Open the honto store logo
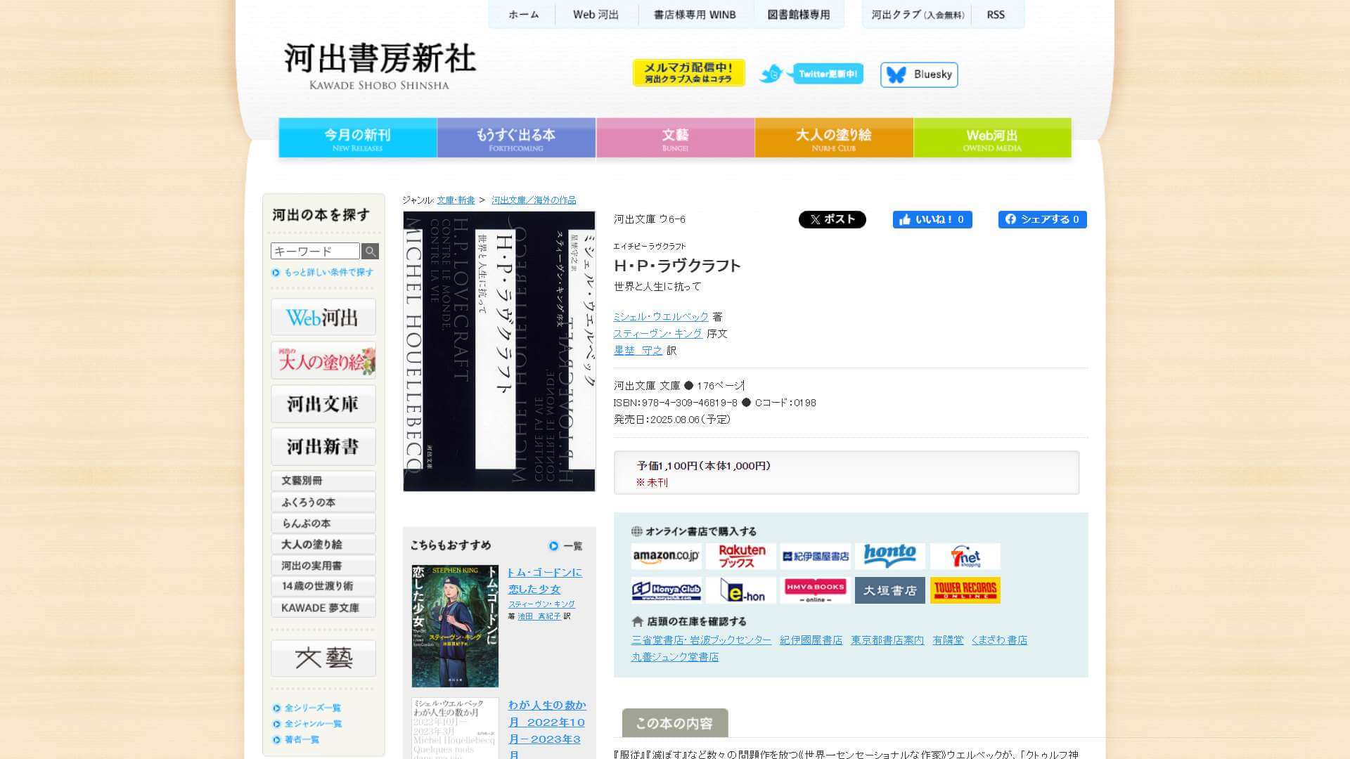 (x=890, y=556)
